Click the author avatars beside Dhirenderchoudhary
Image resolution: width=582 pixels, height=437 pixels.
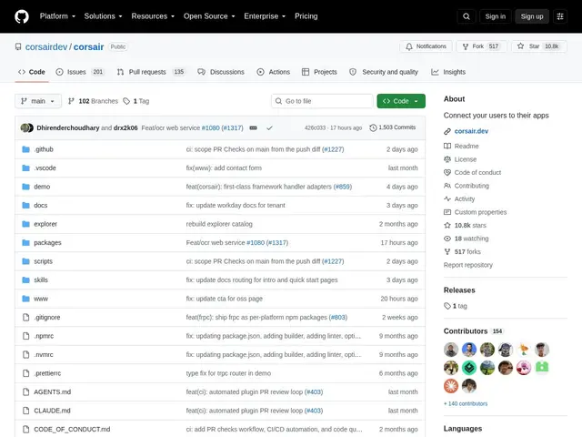click(27, 127)
